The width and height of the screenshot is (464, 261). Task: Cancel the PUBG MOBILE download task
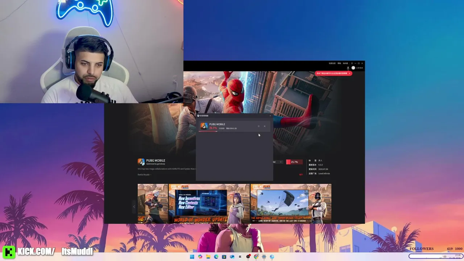(265, 126)
